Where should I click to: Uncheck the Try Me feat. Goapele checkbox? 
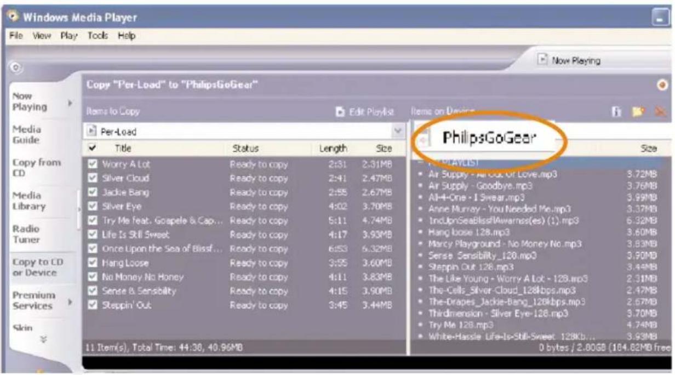pyautogui.click(x=92, y=220)
